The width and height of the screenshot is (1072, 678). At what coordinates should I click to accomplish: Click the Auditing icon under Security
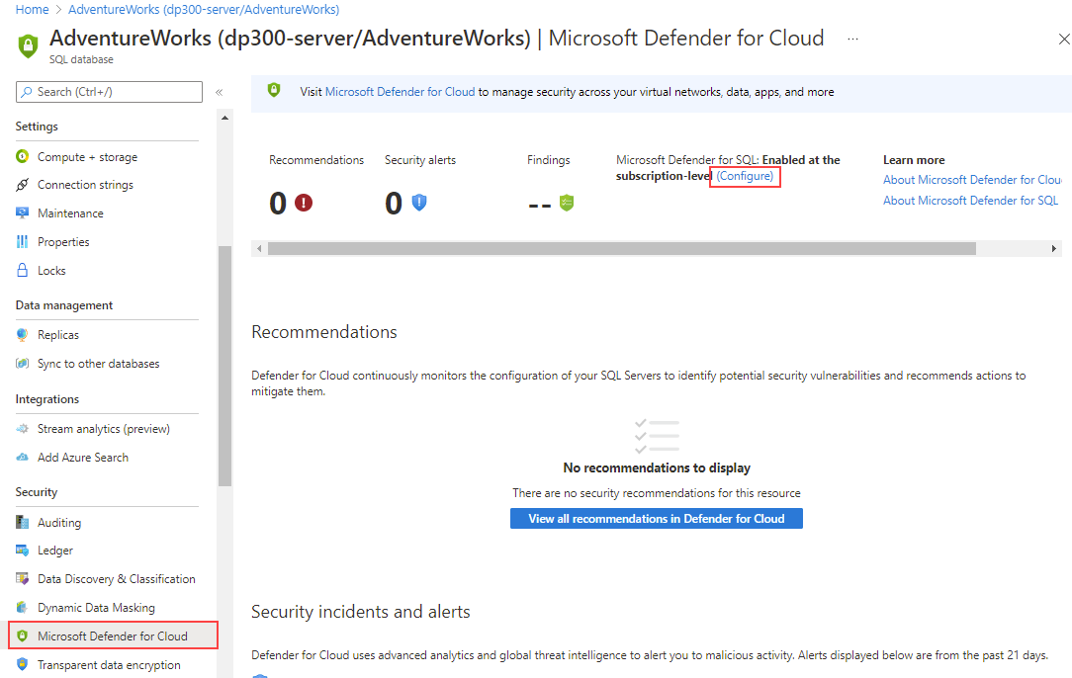click(x=22, y=522)
